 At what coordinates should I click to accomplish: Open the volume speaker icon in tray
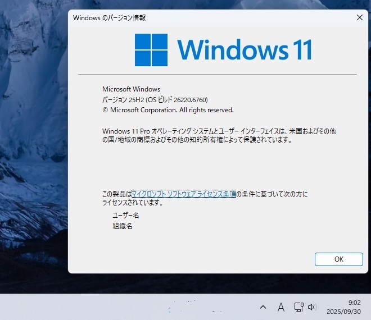311,307
